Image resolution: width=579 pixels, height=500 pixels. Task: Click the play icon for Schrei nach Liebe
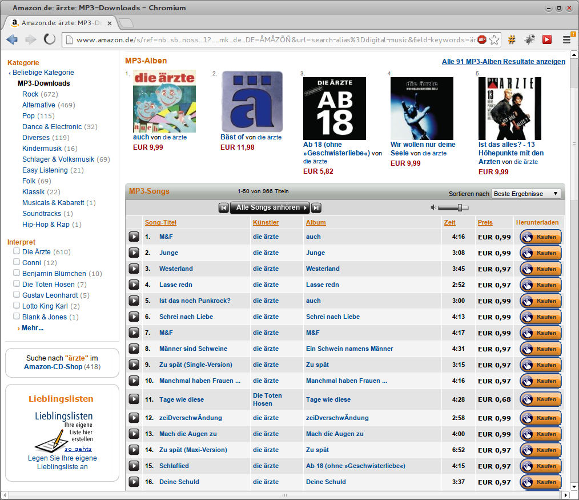click(x=134, y=317)
